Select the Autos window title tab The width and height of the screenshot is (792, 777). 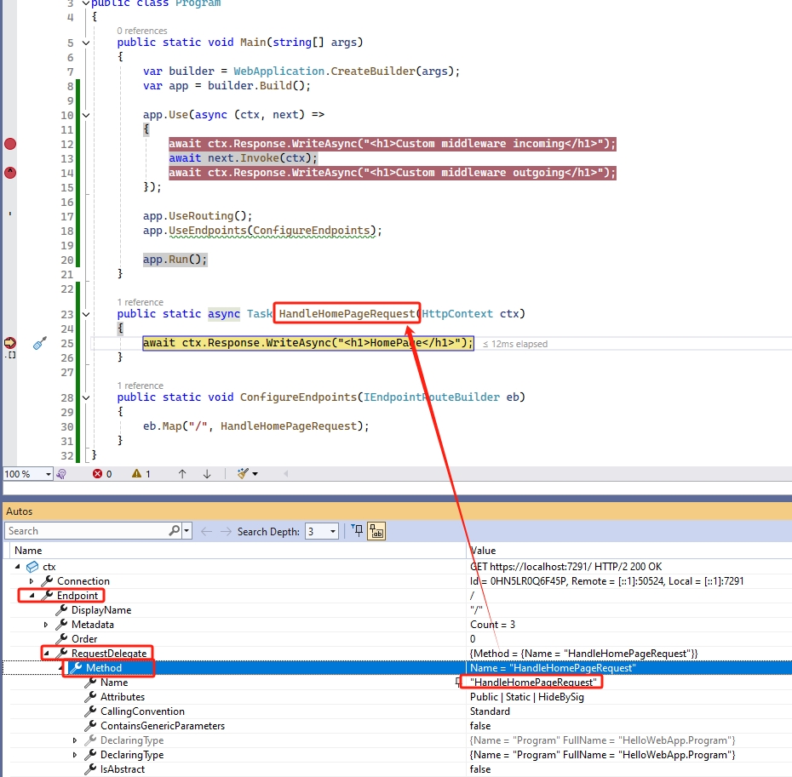pos(19,511)
